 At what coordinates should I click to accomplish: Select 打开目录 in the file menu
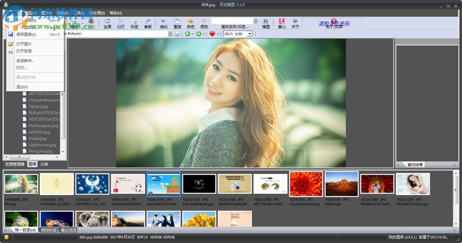[x=24, y=51]
